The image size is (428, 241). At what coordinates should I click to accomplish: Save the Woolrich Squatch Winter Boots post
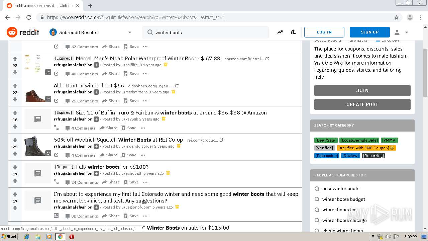click(129, 155)
